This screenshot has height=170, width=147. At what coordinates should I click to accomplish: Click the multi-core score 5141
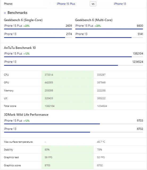click(x=140, y=34)
